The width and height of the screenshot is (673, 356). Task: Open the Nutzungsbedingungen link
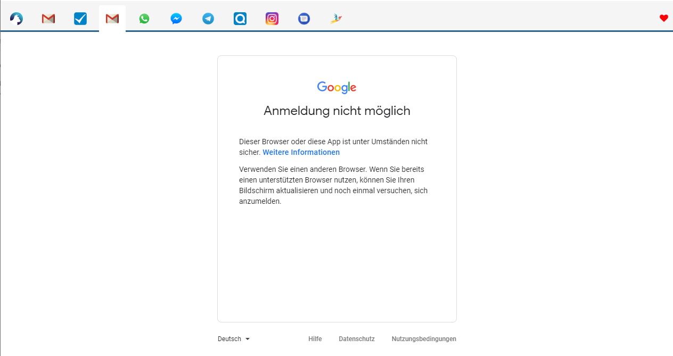click(x=424, y=339)
